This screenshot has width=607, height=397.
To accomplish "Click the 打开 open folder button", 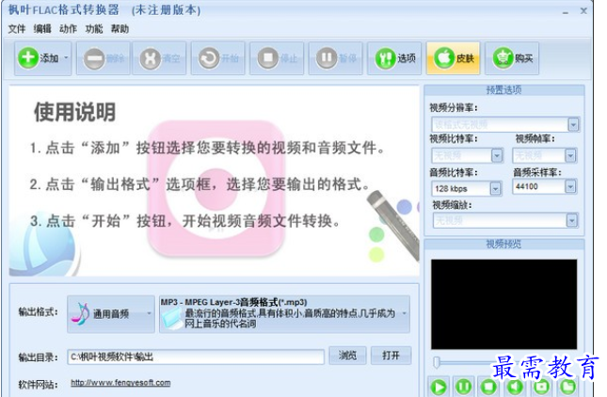I will [x=391, y=356].
